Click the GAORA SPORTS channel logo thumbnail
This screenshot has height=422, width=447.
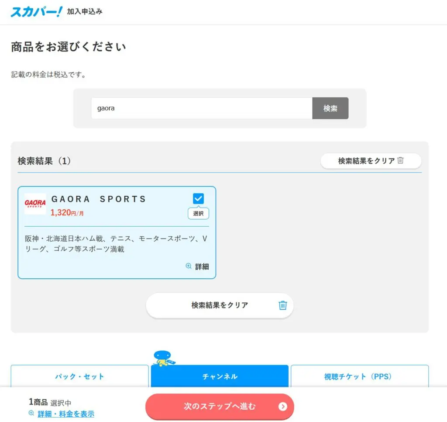(x=35, y=204)
